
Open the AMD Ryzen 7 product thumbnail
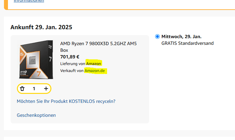36,59
